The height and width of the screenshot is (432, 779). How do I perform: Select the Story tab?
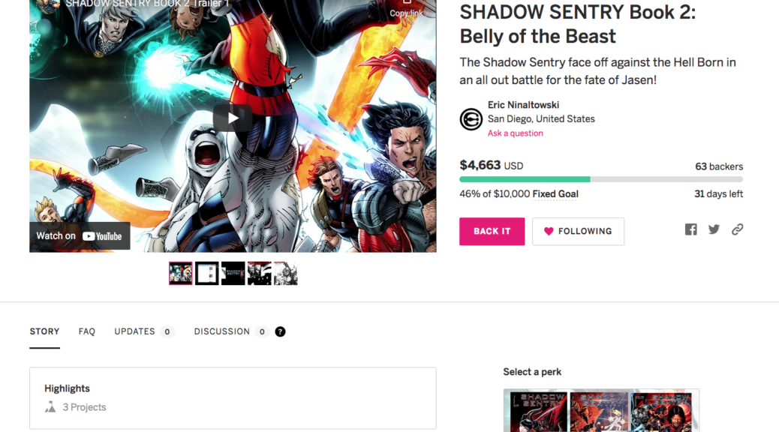pos(45,331)
